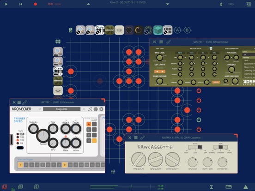Open the mixer faders icon above left column
This screenshot has width=255, height=191.
pyautogui.click(x=58, y=42)
